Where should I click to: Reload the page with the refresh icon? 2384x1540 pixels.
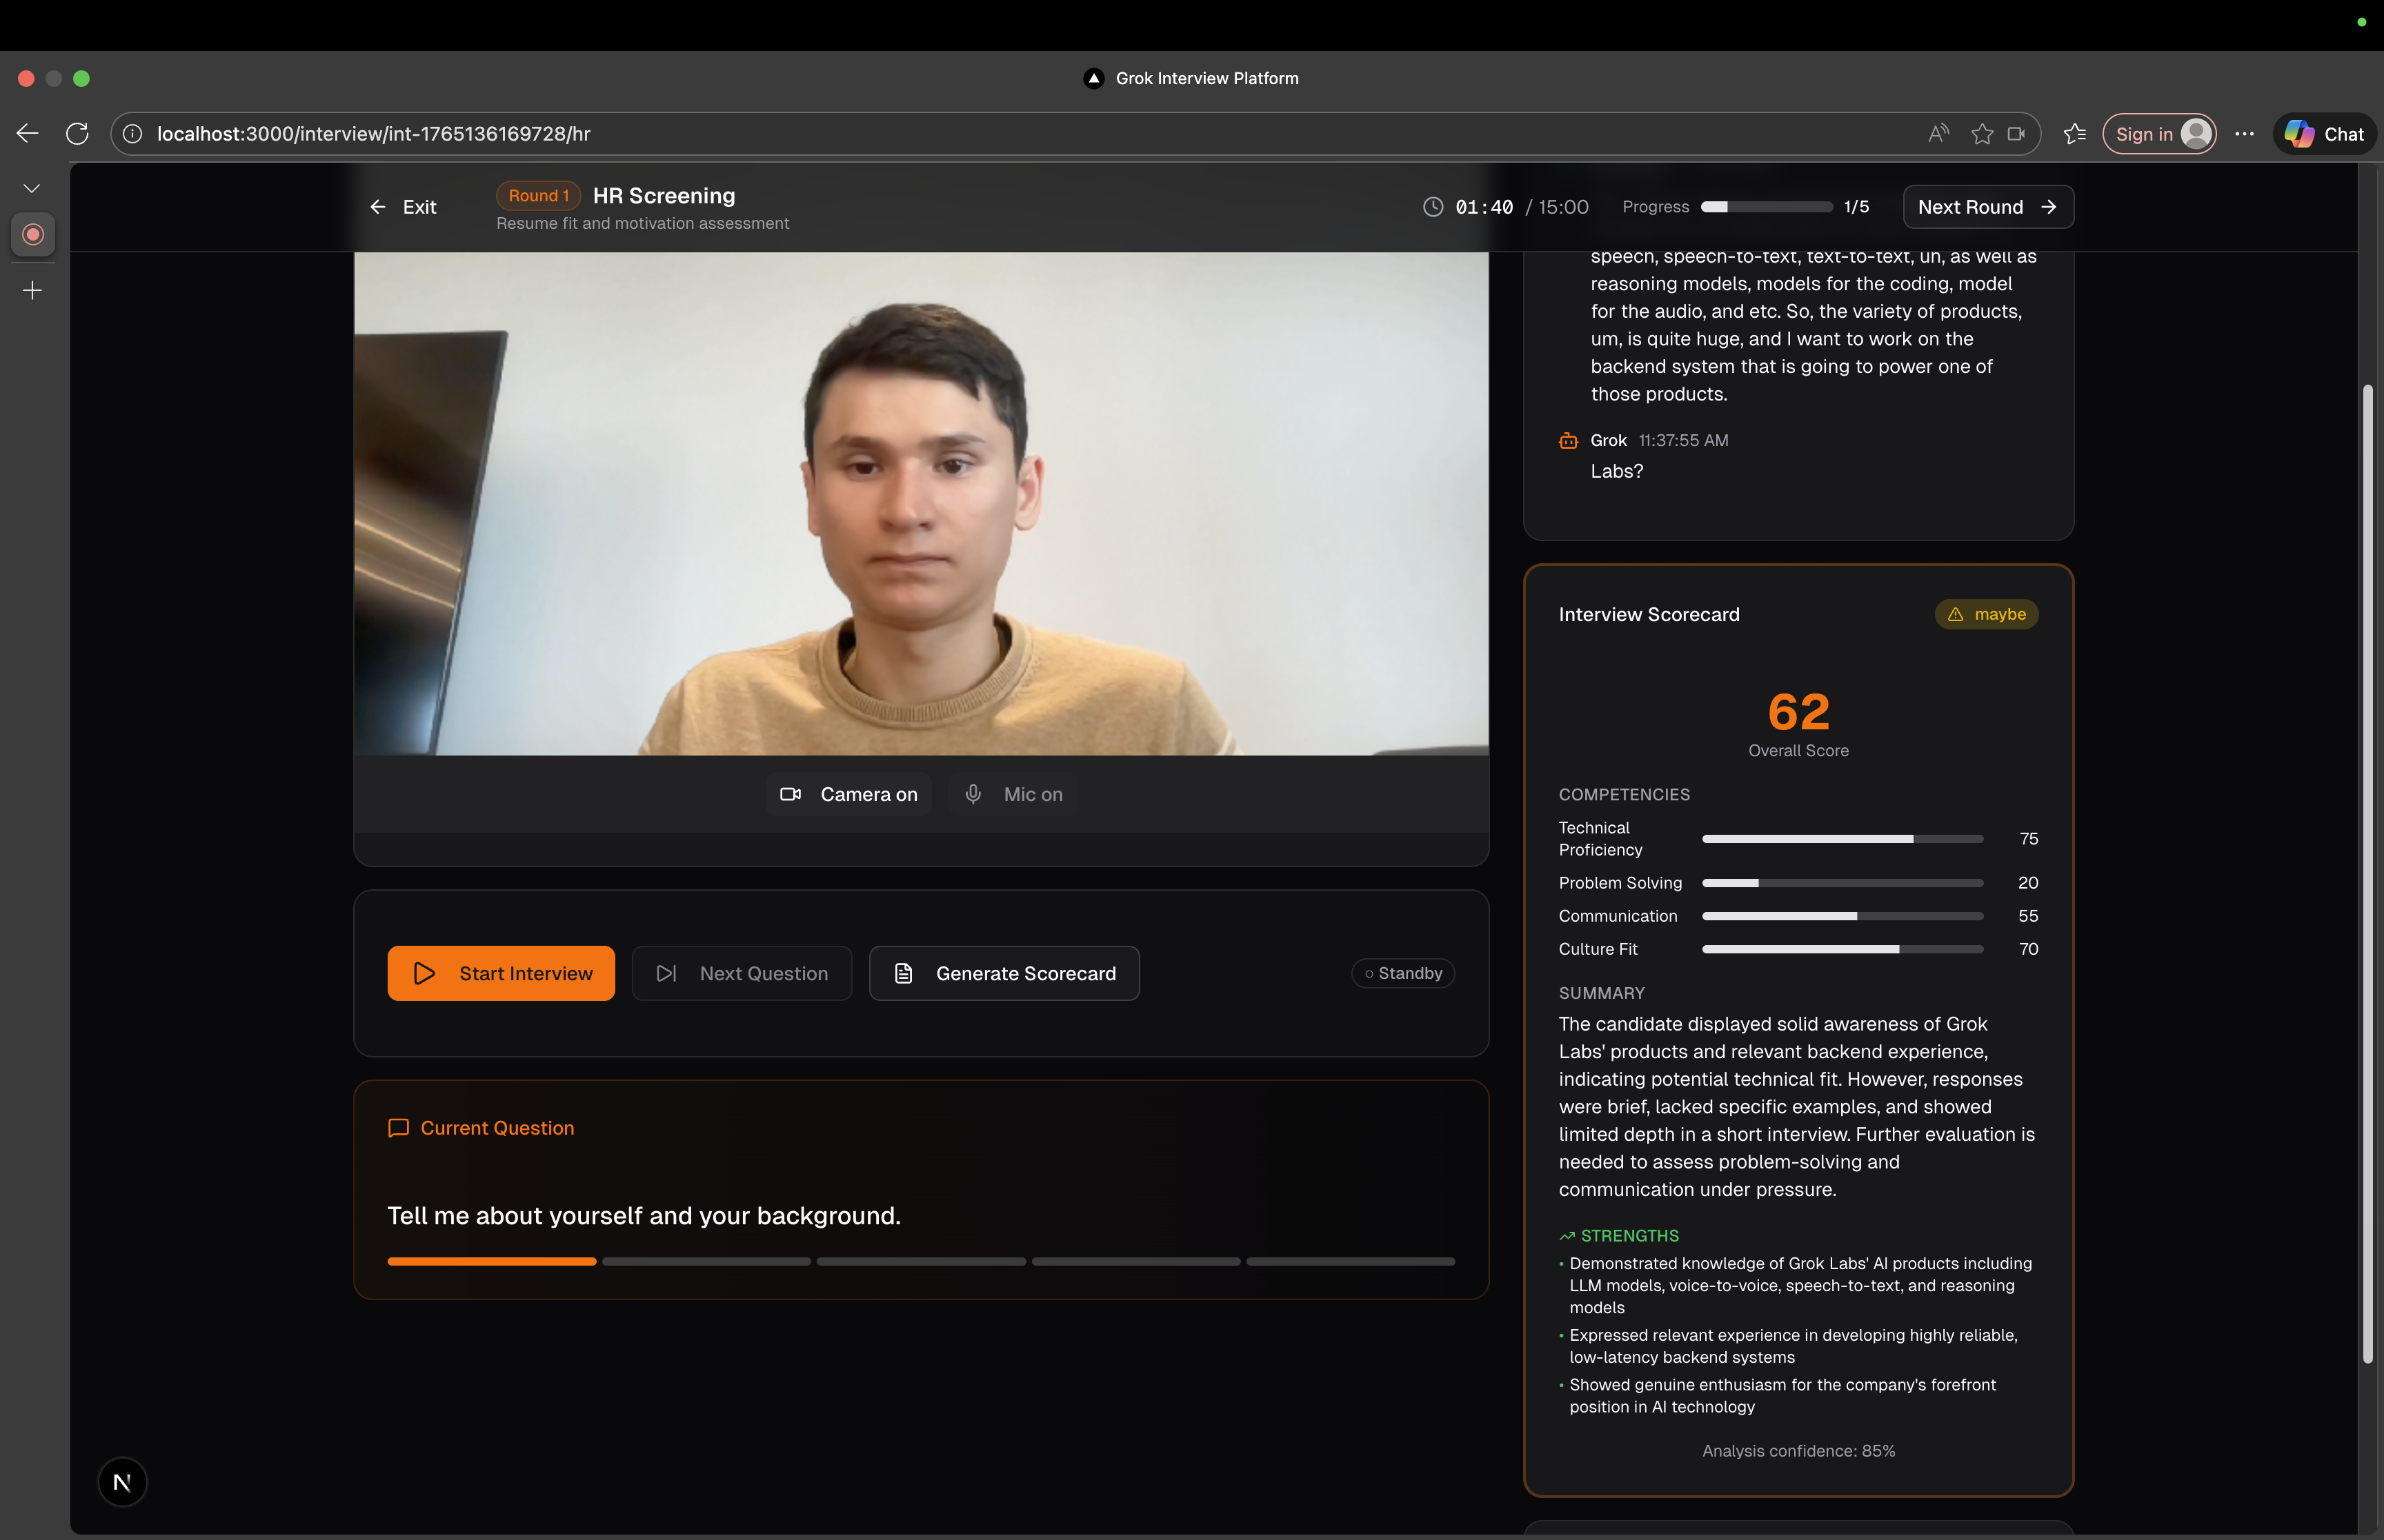pyautogui.click(x=77, y=133)
